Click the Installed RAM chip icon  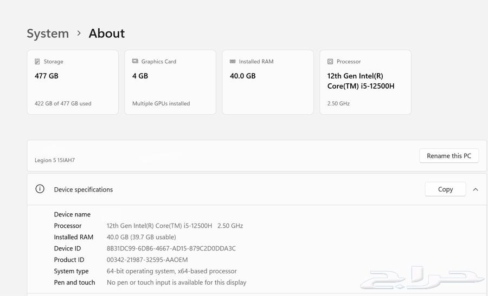click(233, 62)
